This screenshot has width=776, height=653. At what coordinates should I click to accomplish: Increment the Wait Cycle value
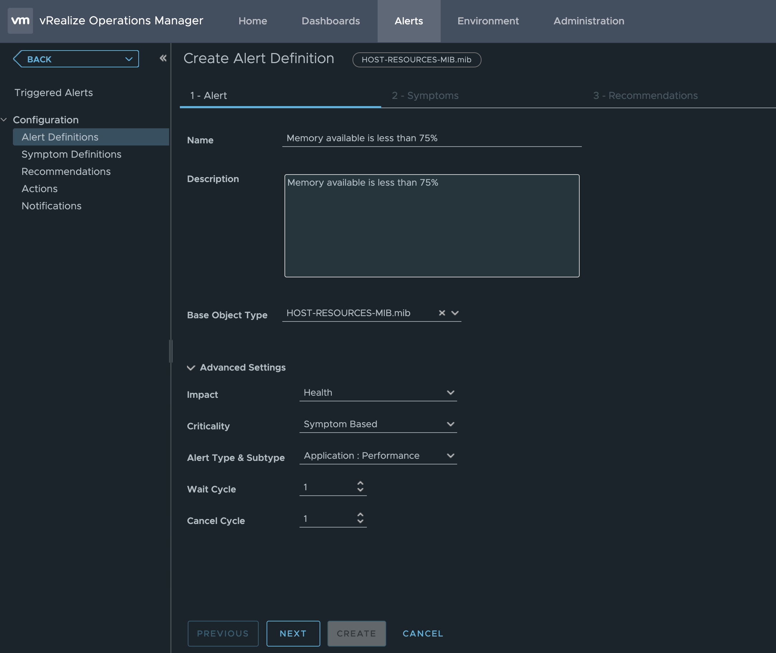point(360,483)
